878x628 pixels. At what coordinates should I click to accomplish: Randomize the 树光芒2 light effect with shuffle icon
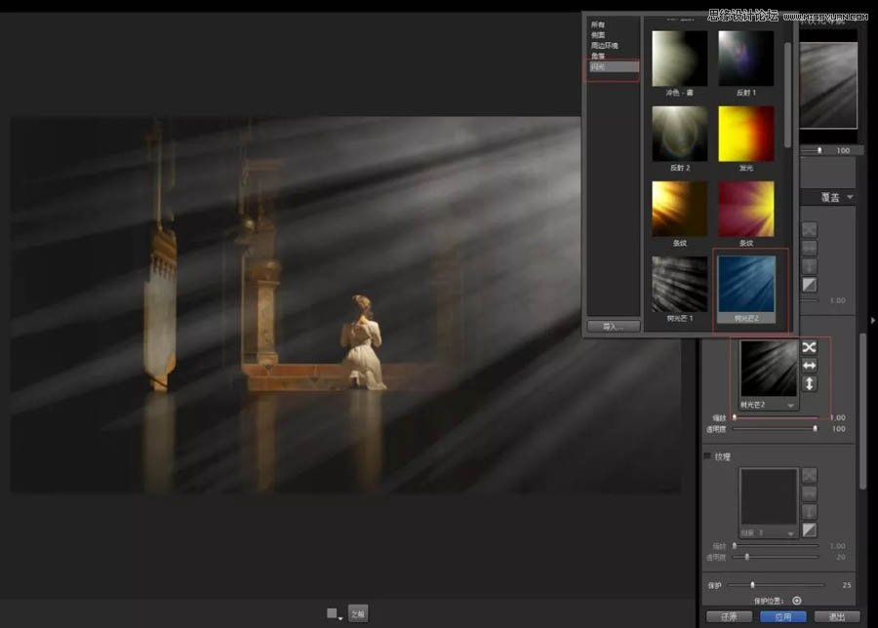[x=809, y=347]
